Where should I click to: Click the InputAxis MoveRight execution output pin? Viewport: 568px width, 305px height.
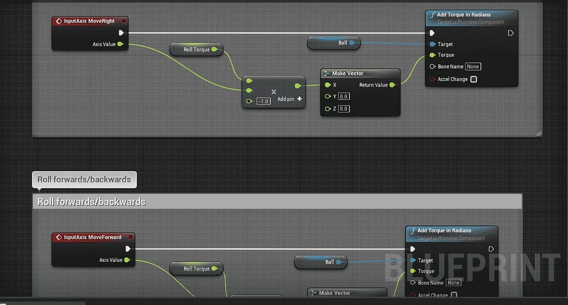click(x=121, y=33)
